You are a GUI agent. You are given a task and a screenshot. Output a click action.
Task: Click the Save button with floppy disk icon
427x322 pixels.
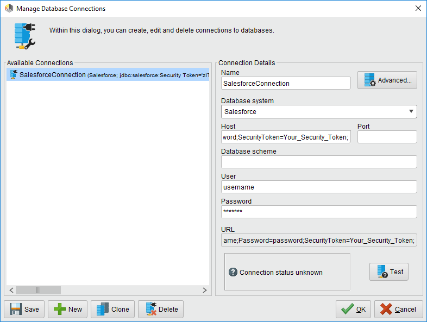click(x=24, y=309)
